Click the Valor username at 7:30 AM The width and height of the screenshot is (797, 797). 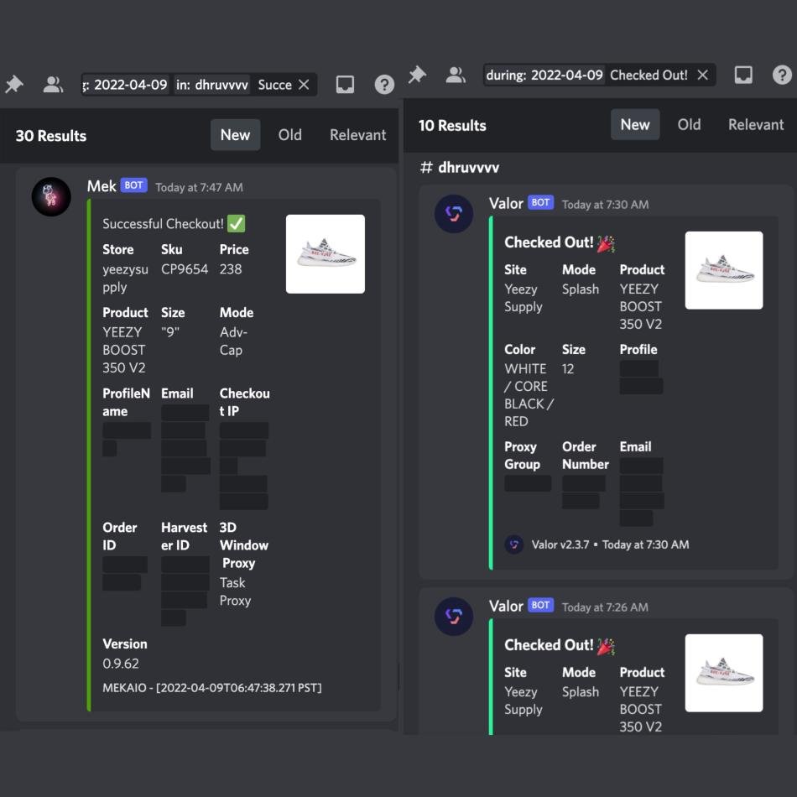pyautogui.click(x=506, y=203)
